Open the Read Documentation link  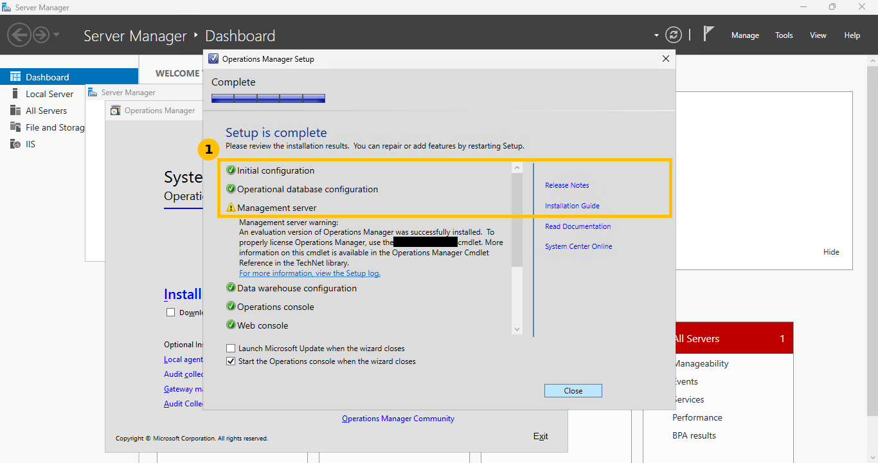[578, 226]
